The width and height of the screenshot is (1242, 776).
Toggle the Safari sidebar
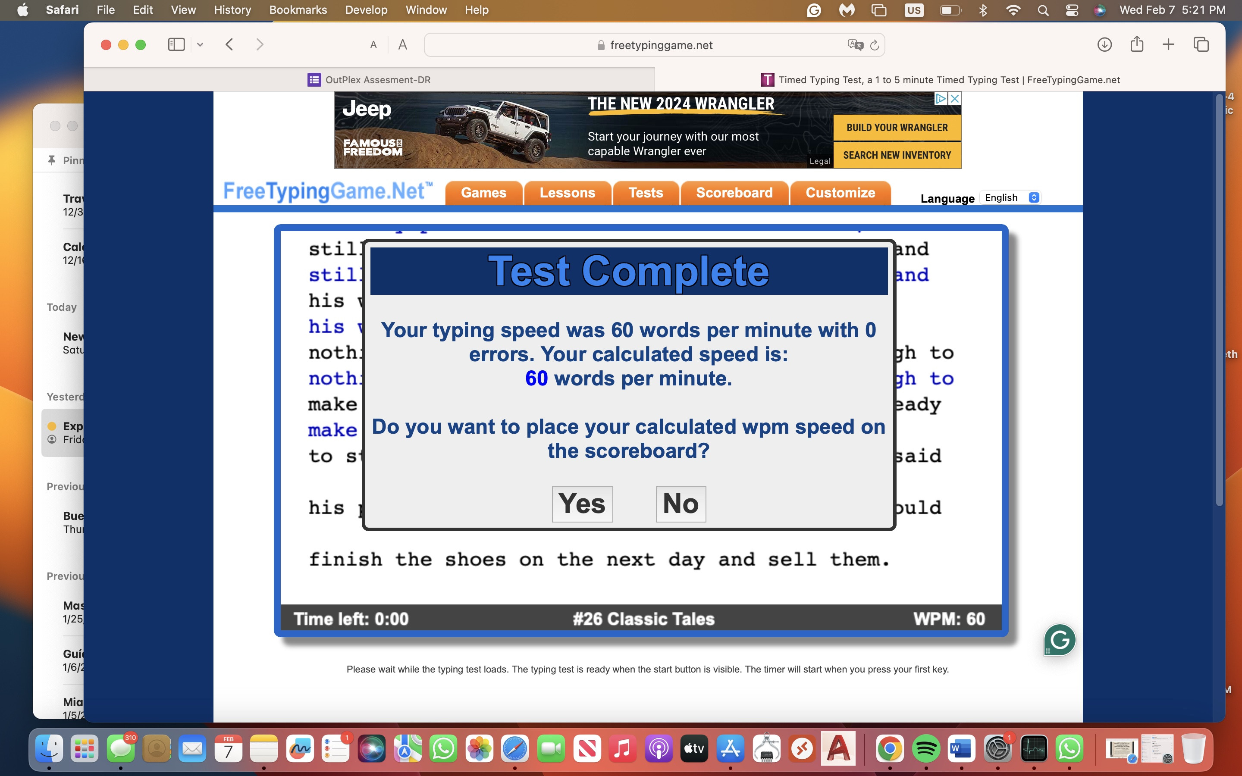(x=176, y=45)
